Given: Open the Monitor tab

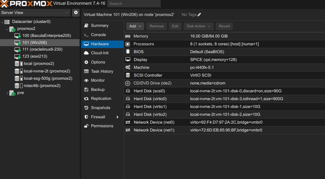Looking at the screenshot, I should pos(102,80).
